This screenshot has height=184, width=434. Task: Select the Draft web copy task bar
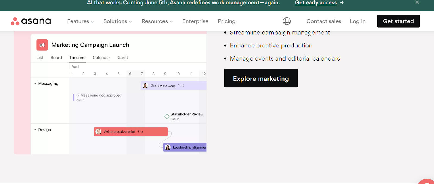tap(174, 85)
